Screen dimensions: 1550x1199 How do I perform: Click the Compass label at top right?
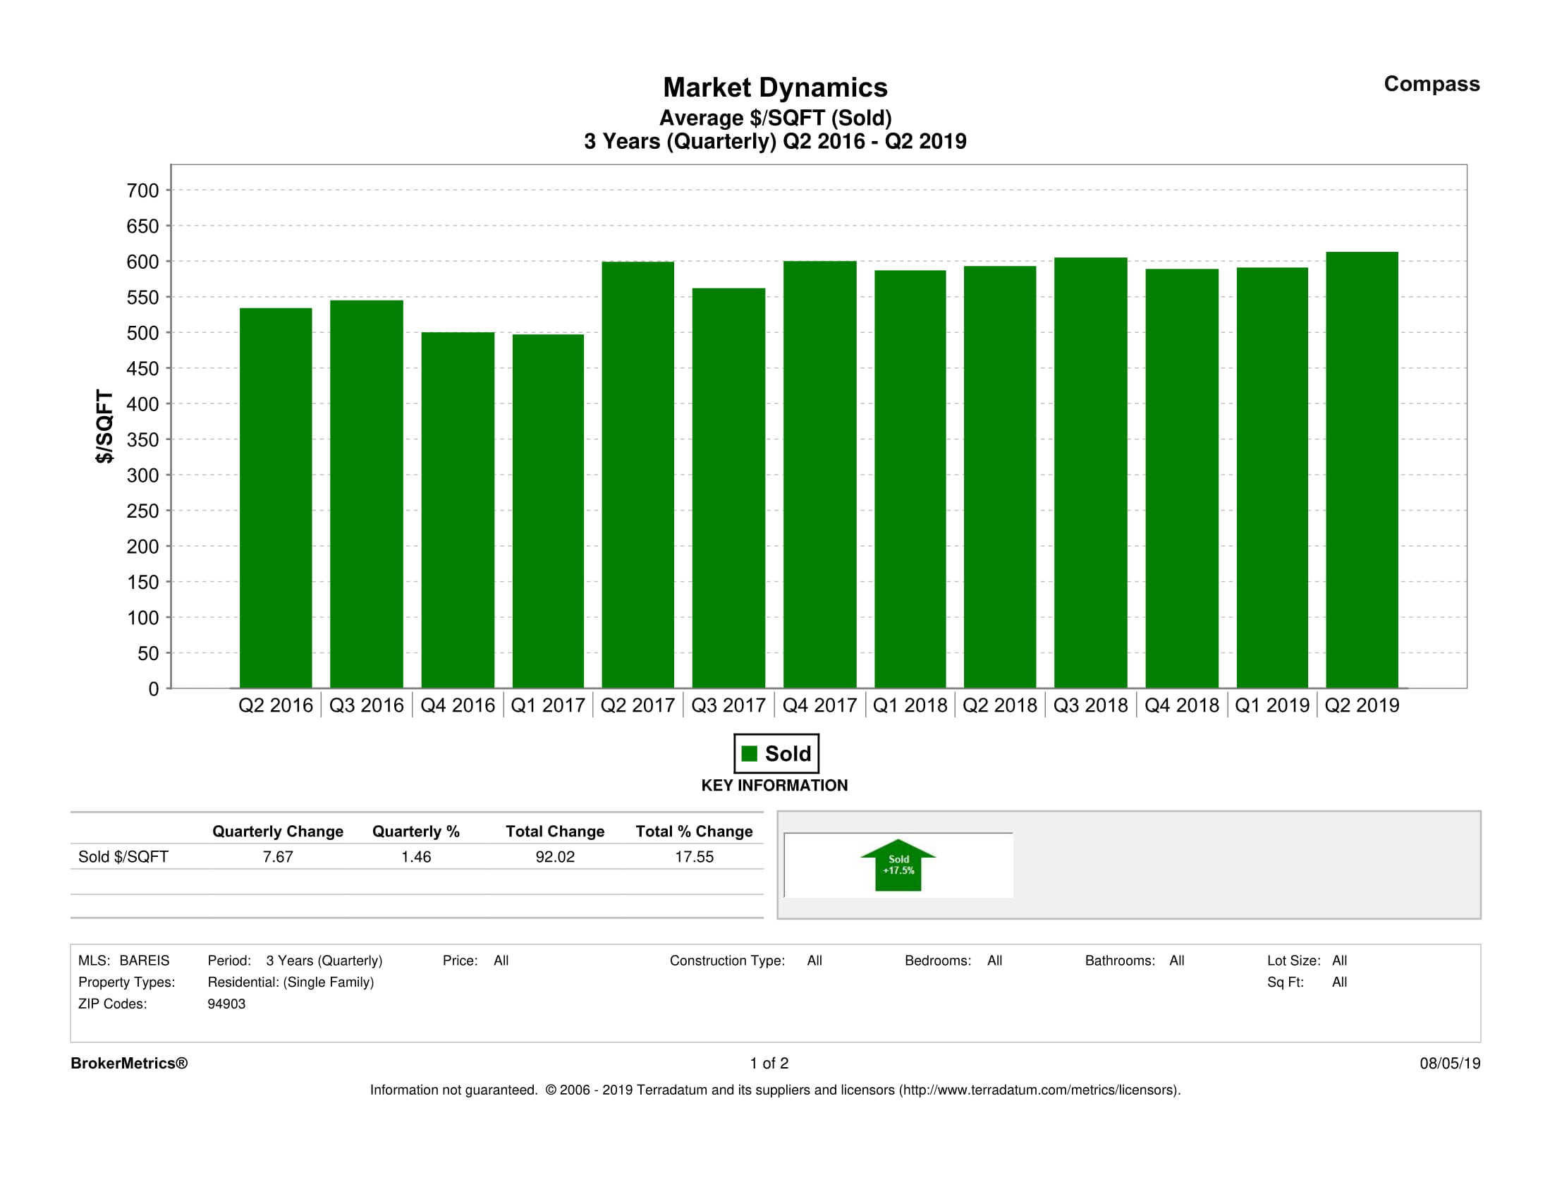(1431, 84)
